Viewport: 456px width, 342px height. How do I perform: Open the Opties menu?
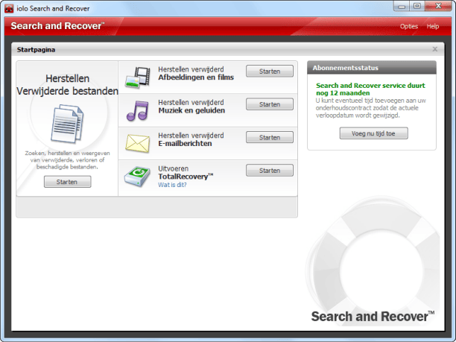tap(408, 26)
